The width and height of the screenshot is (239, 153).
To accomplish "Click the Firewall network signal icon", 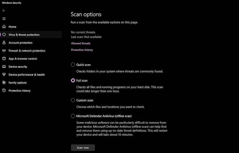I will tap(4, 51).
